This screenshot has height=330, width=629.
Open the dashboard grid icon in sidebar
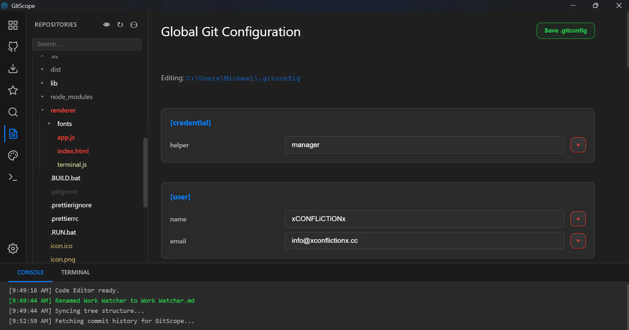tap(13, 25)
